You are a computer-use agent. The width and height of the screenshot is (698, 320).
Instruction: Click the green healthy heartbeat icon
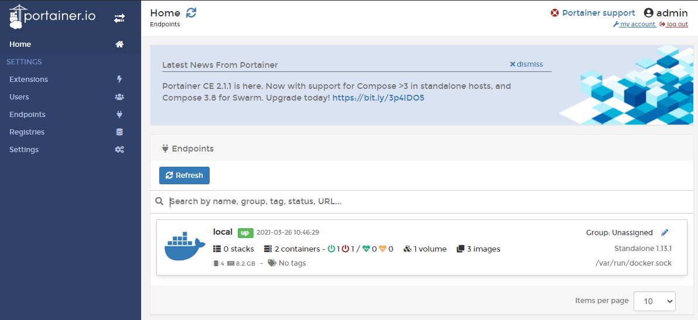[x=367, y=249]
